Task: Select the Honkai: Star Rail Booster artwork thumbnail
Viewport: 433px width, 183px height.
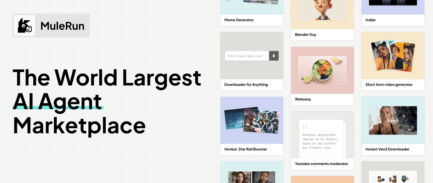Action: click(x=251, y=121)
